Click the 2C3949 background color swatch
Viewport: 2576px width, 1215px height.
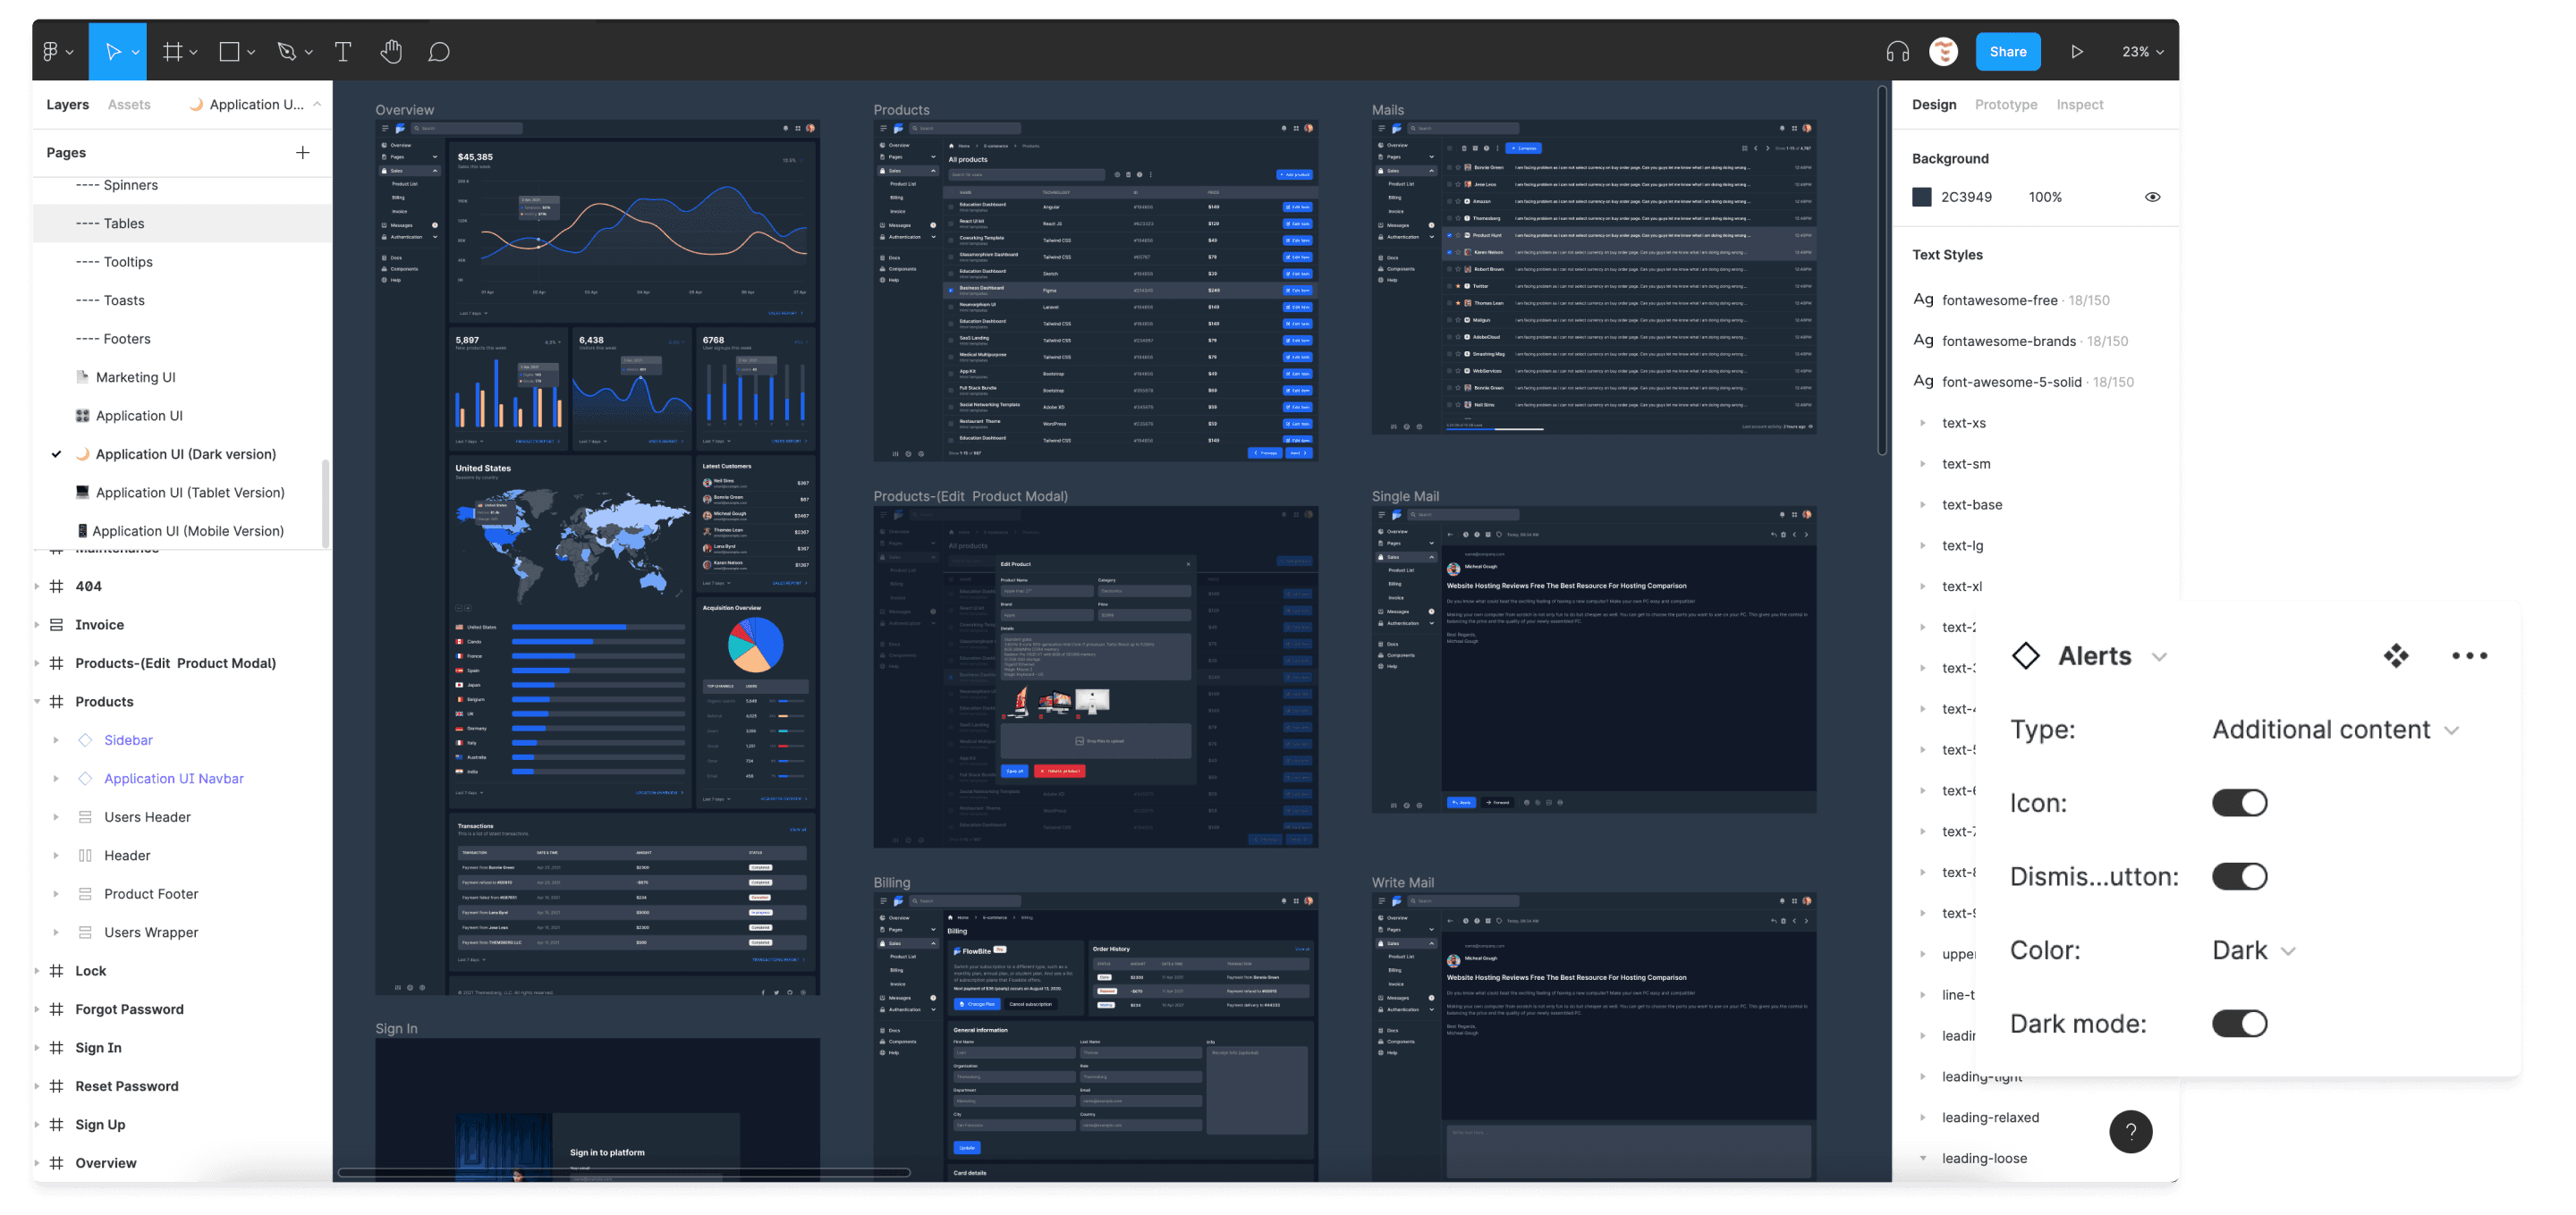coord(1921,197)
